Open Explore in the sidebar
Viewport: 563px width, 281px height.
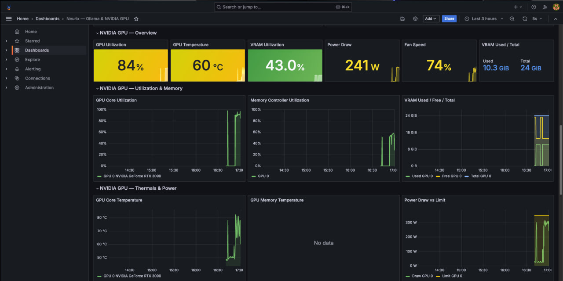33,60
